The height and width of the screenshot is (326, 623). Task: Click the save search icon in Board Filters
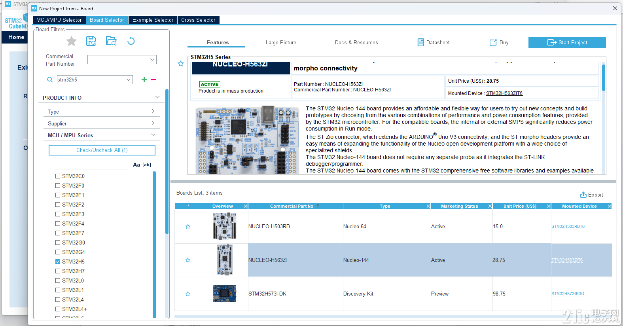pyautogui.click(x=91, y=41)
